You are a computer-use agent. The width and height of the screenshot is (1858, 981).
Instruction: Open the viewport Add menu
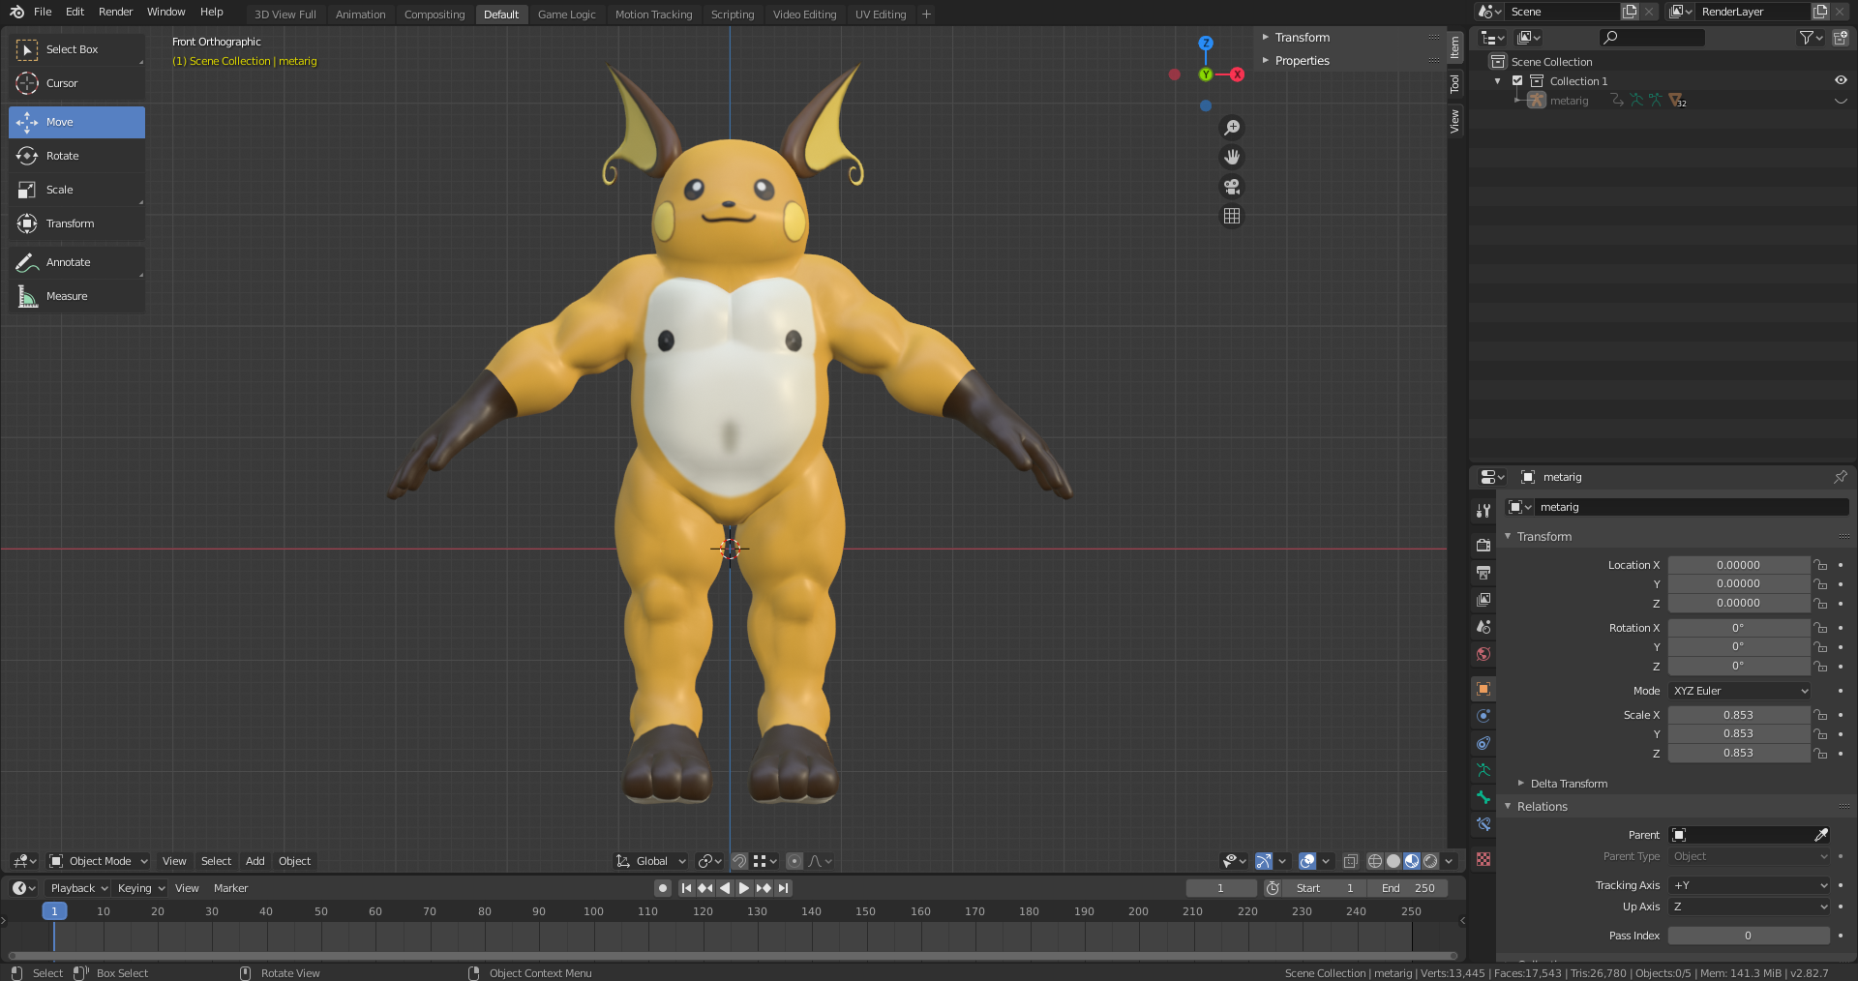pos(255,861)
